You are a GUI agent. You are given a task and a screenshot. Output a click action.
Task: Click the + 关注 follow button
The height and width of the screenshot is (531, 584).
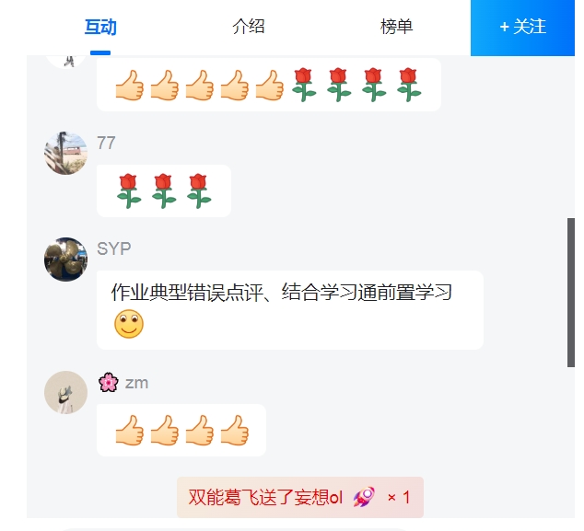(x=522, y=28)
